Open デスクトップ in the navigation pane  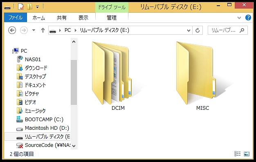(x=36, y=76)
